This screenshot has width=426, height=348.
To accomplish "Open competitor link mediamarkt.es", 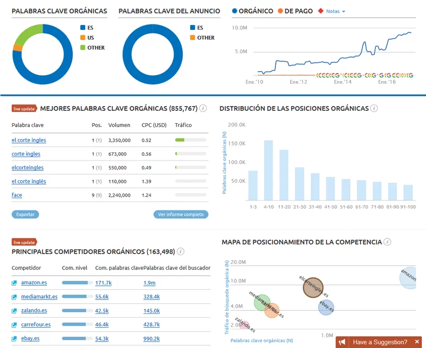I will click(x=39, y=297).
